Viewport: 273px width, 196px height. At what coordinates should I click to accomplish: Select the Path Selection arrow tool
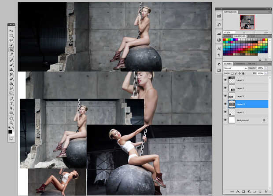coord(11,108)
